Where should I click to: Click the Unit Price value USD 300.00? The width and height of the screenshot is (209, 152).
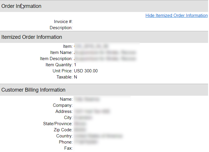click(x=86, y=71)
